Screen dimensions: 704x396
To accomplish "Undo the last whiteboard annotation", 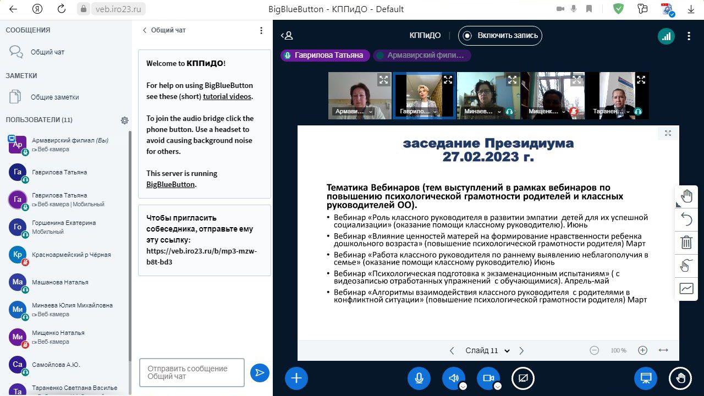I will point(686,219).
